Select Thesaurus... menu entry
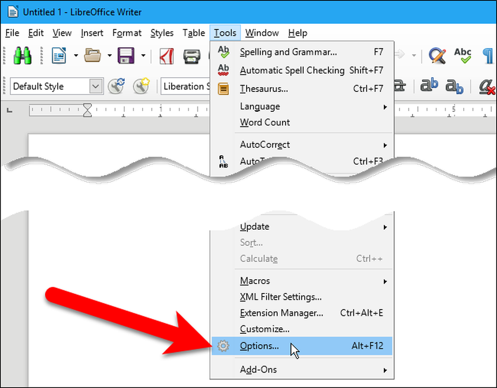The height and width of the screenshot is (388, 497). tap(302, 89)
